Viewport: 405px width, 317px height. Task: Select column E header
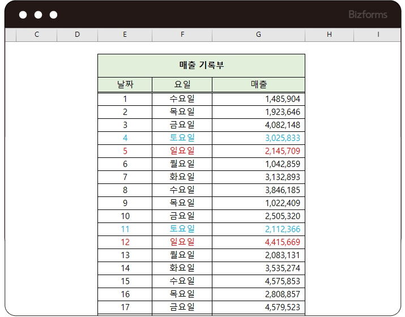125,35
